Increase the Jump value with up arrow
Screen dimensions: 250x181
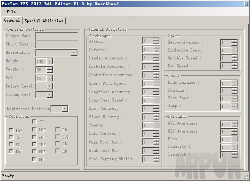[x=234, y=105]
